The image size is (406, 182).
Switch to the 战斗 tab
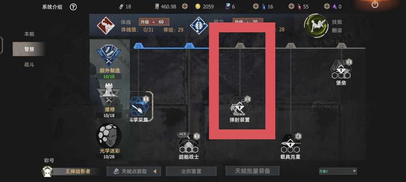29,65
